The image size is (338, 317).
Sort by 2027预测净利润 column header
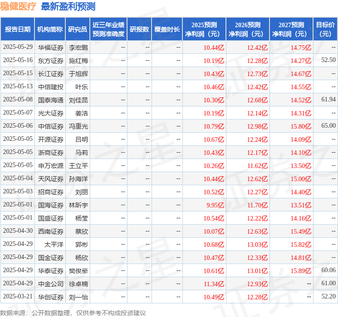(x=291, y=29)
